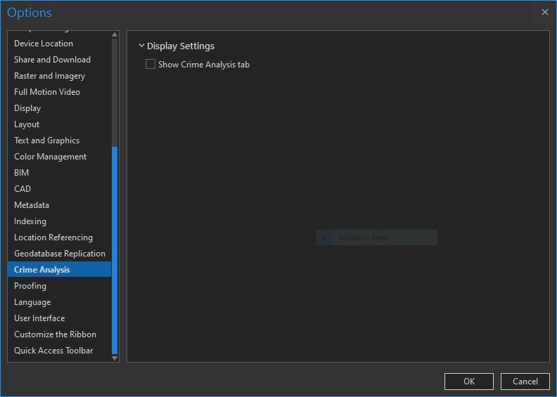Close the Options dialog window
The image size is (557, 397).
click(545, 12)
